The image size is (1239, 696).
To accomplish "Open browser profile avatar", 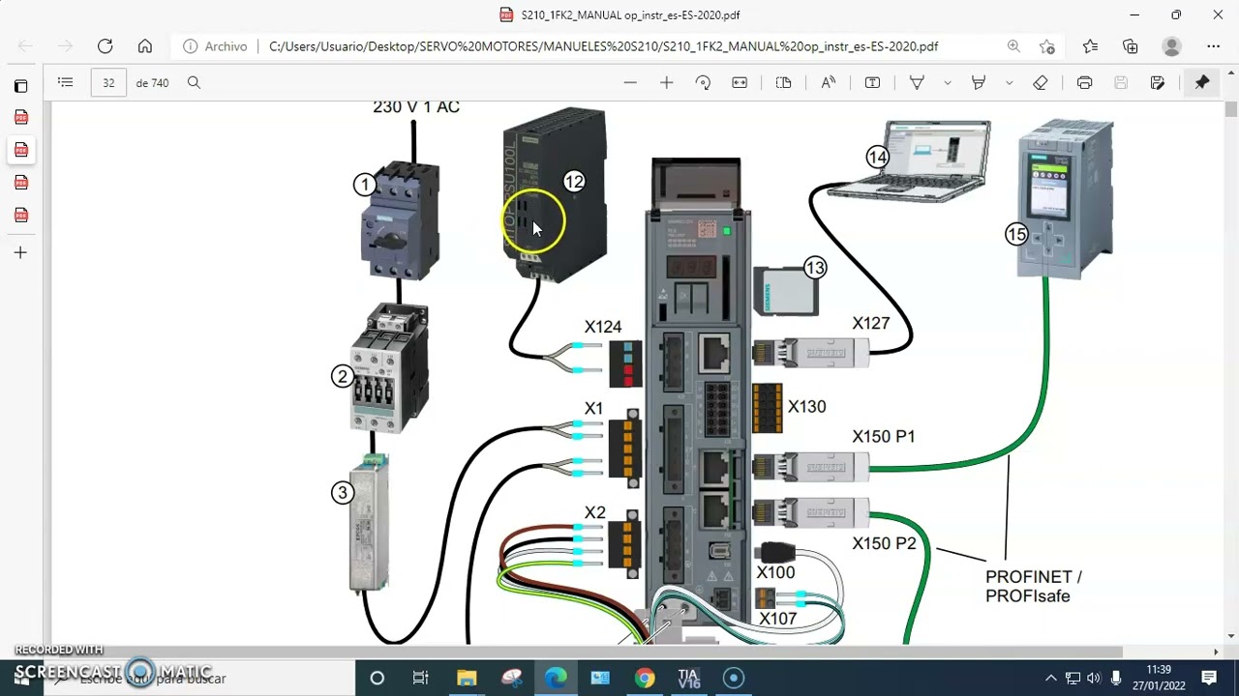I will coord(1172,46).
